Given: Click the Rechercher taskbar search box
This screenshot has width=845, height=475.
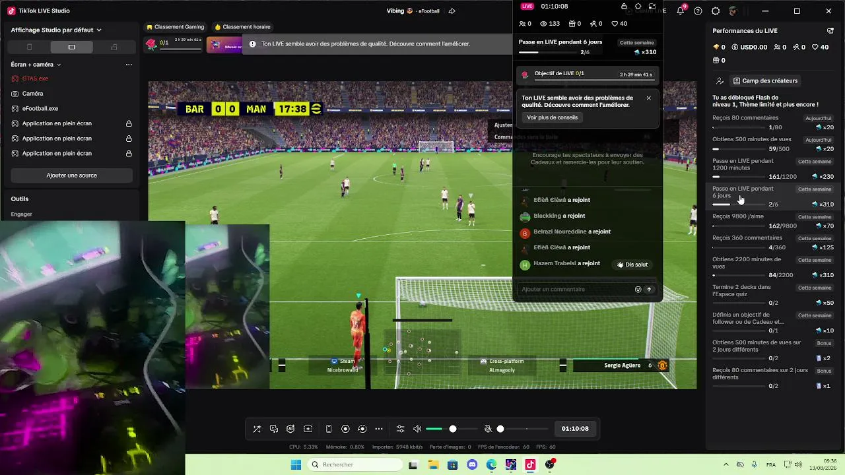Looking at the screenshot, I should [355, 464].
